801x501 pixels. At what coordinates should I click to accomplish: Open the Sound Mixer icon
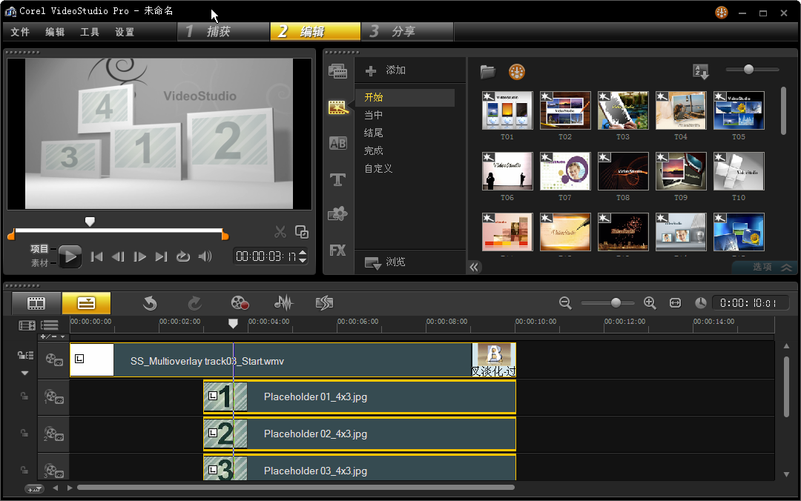pyautogui.click(x=284, y=303)
